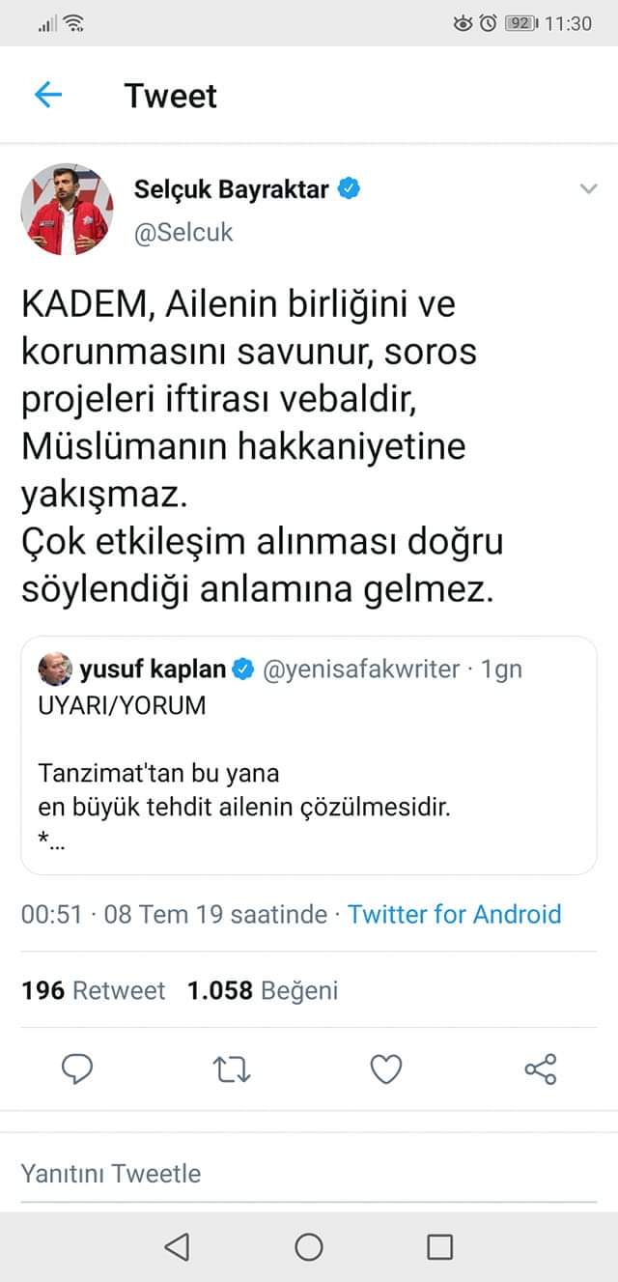Tap the Selçuk Bayraktar display name
Viewport: 618px width, 1282px height.
coord(233,189)
